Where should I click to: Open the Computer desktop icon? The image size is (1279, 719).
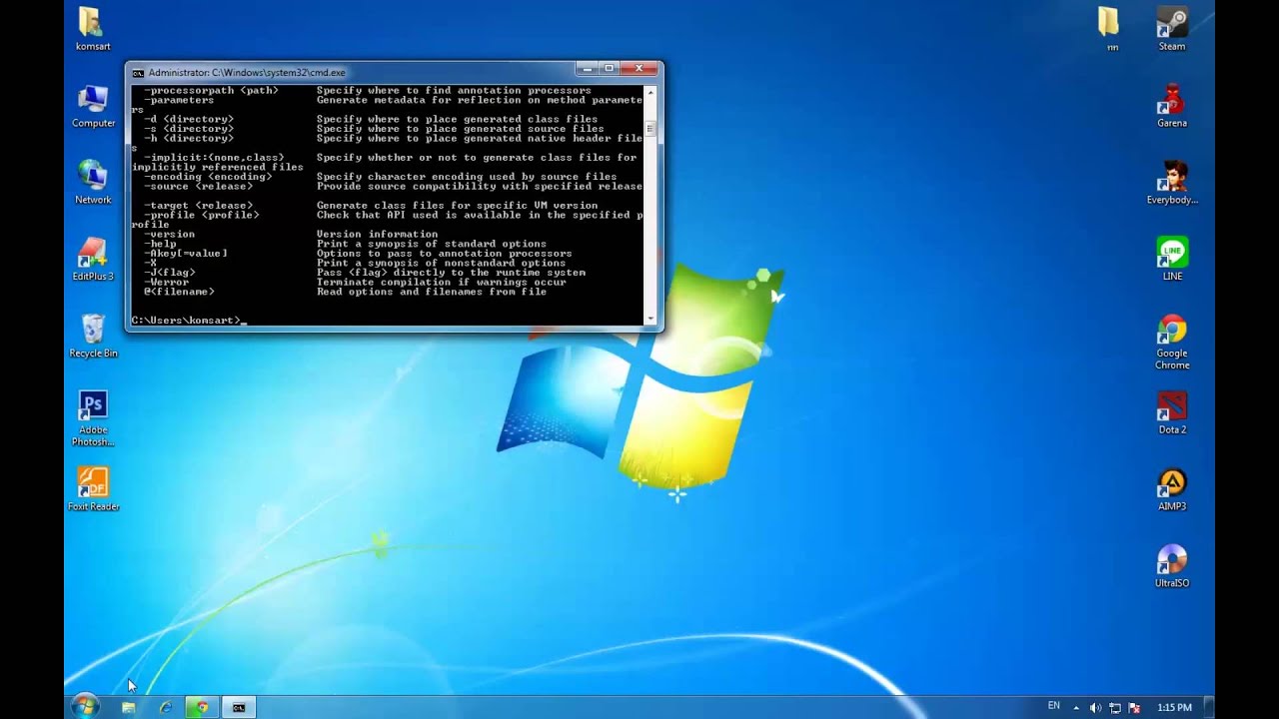93,106
